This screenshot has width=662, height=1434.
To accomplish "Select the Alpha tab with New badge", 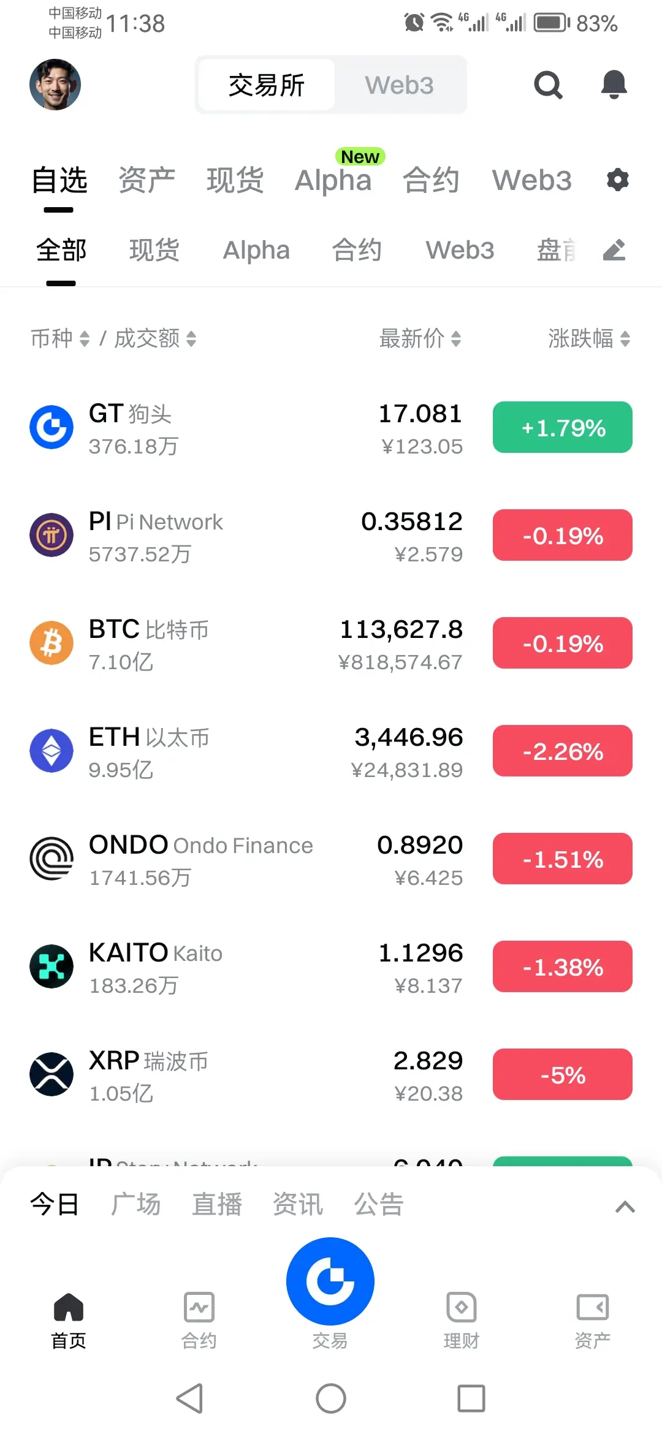I will click(x=333, y=180).
